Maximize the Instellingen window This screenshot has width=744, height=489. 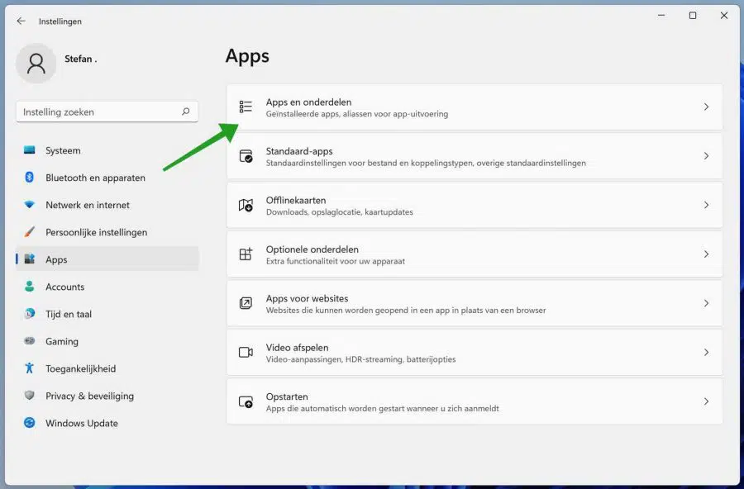coord(693,16)
